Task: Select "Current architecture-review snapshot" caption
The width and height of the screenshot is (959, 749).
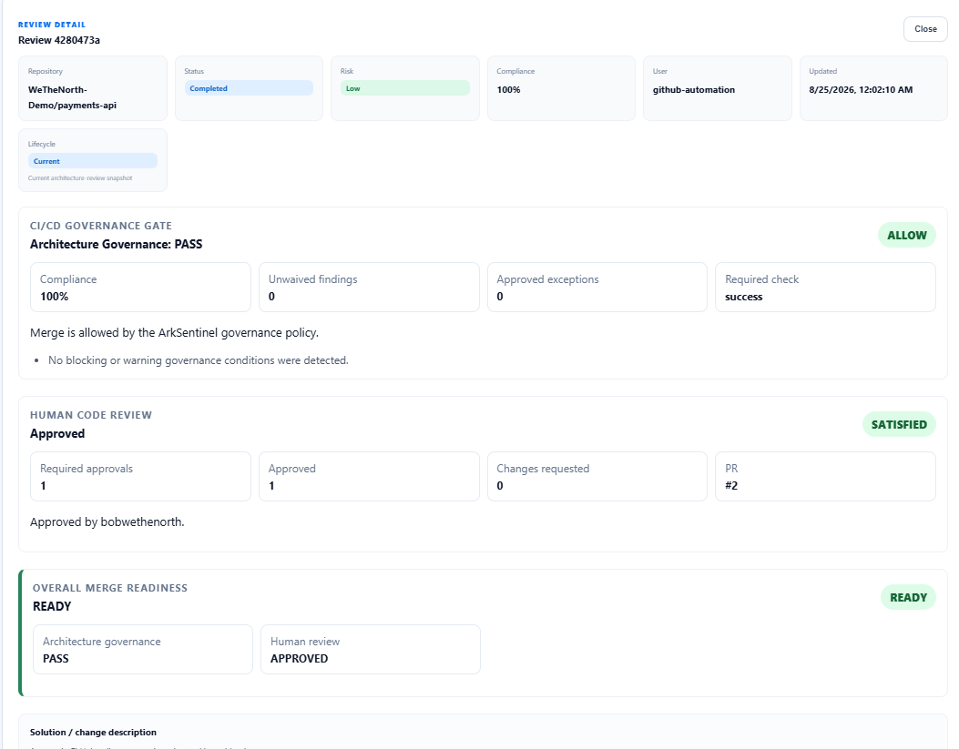Action: pos(80,178)
